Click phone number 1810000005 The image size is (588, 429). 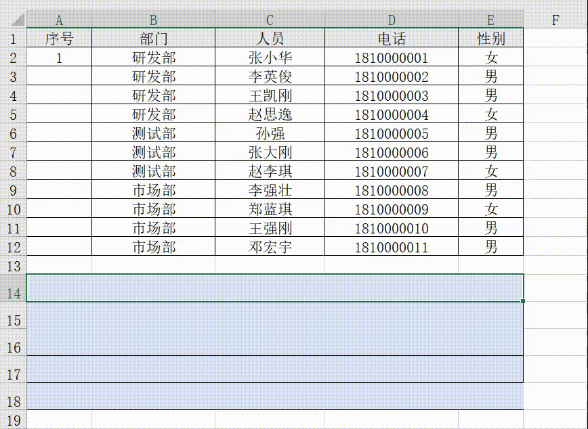[x=391, y=133]
